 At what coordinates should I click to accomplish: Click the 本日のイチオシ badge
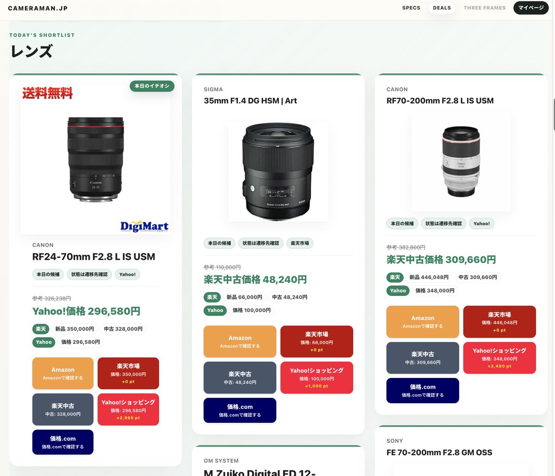[x=152, y=86]
